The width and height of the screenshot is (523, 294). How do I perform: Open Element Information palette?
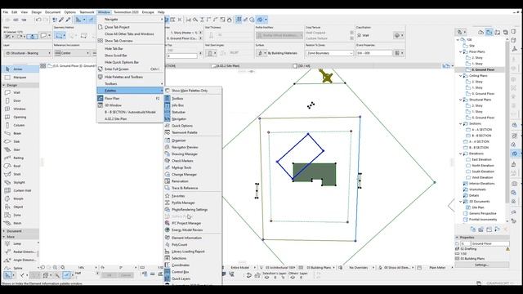point(193,238)
